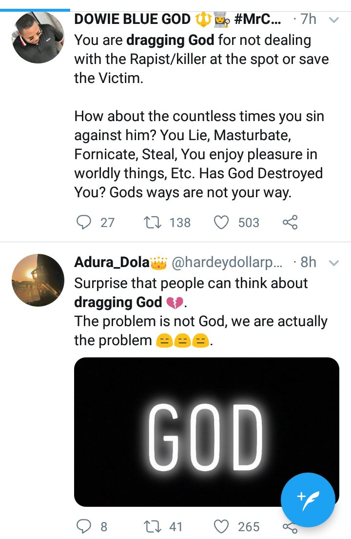Open the 7h timestamp on first tweet
The height and width of the screenshot is (539, 351).
(309, 19)
